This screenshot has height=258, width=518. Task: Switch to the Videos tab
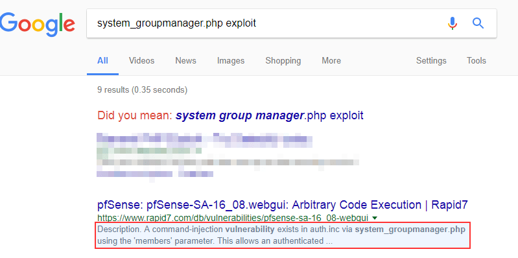pos(141,61)
